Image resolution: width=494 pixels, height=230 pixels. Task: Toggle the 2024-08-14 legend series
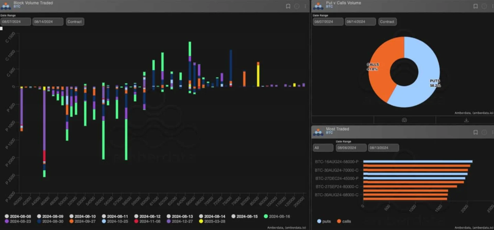(x=212, y=216)
